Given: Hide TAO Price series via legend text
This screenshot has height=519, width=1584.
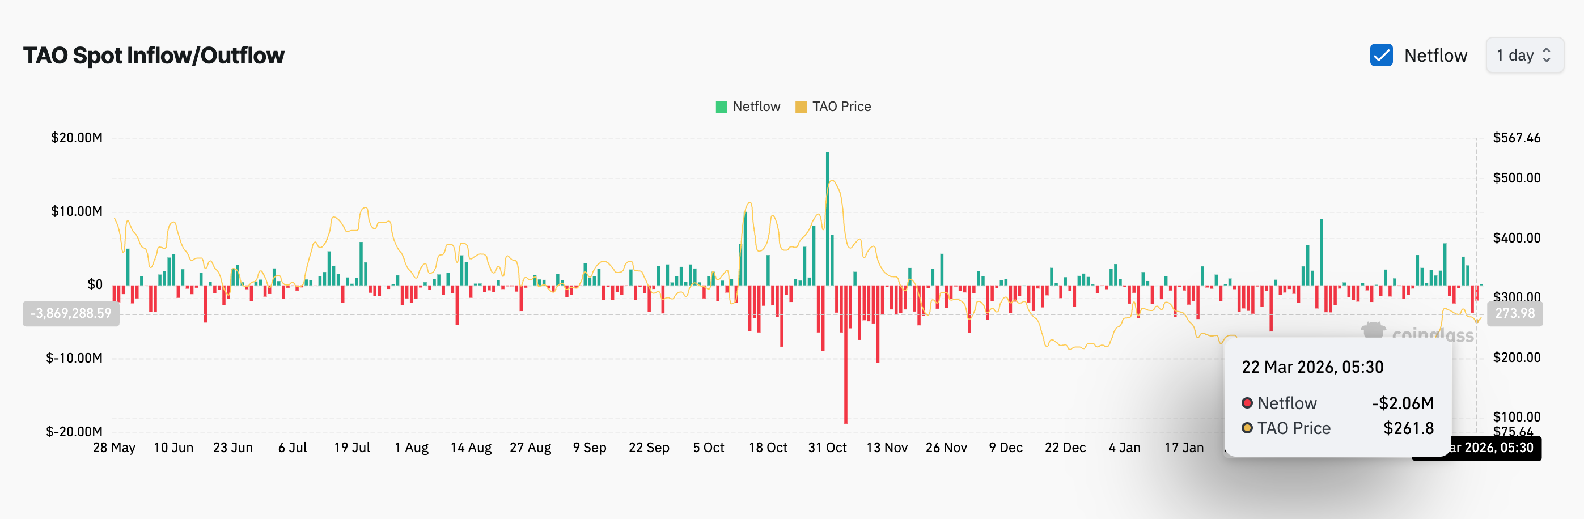Looking at the screenshot, I should click(841, 107).
